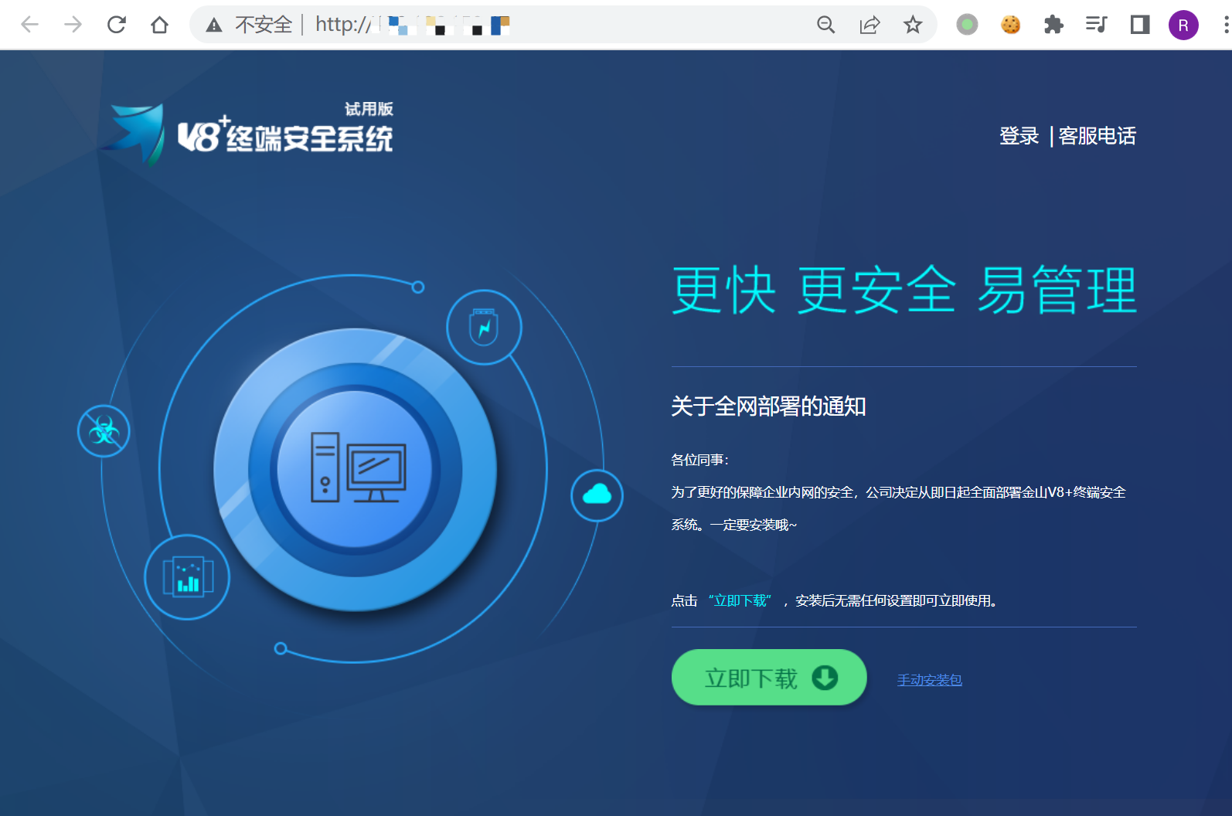Click the biohazard virus protection icon
The height and width of the screenshot is (816, 1232).
pyautogui.click(x=104, y=431)
